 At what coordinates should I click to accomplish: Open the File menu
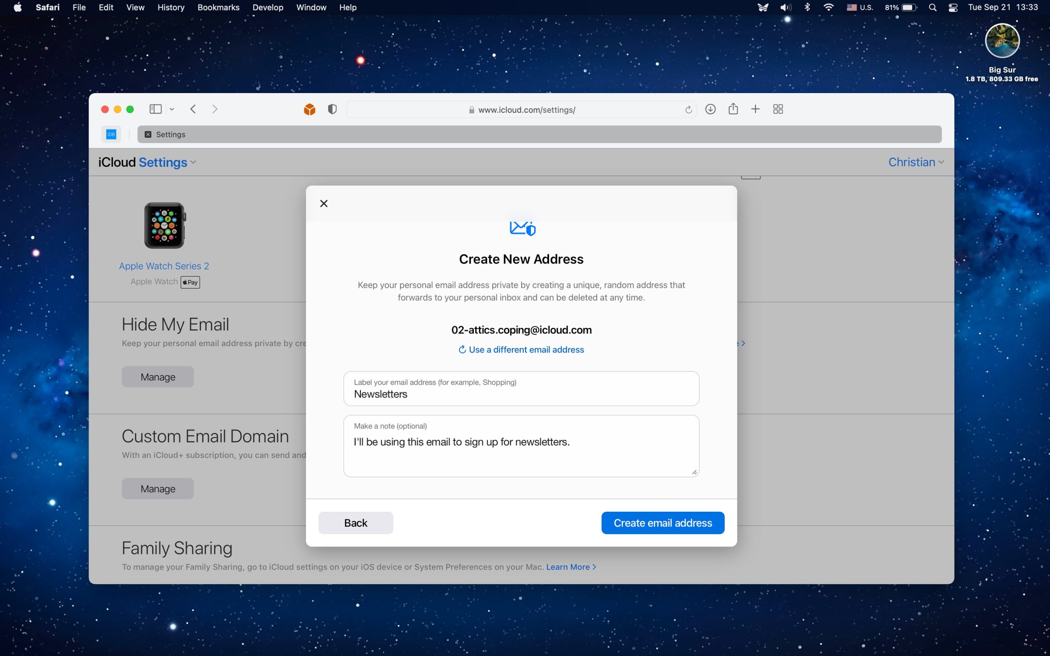79,7
